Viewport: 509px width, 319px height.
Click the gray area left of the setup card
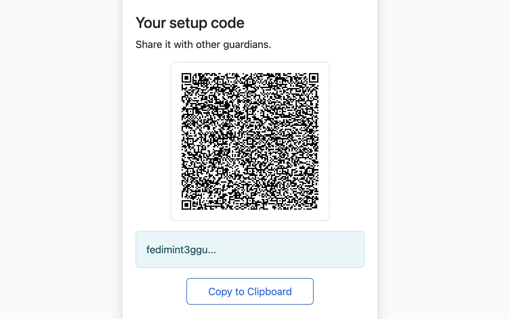60,159
